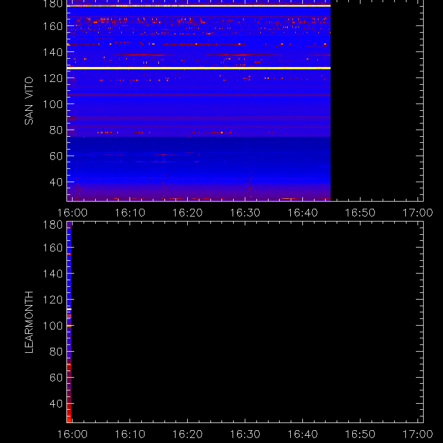Select the 80 tick label on Learmonth axis
443x443 pixels.
pyautogui.click(x=56, y=352)
